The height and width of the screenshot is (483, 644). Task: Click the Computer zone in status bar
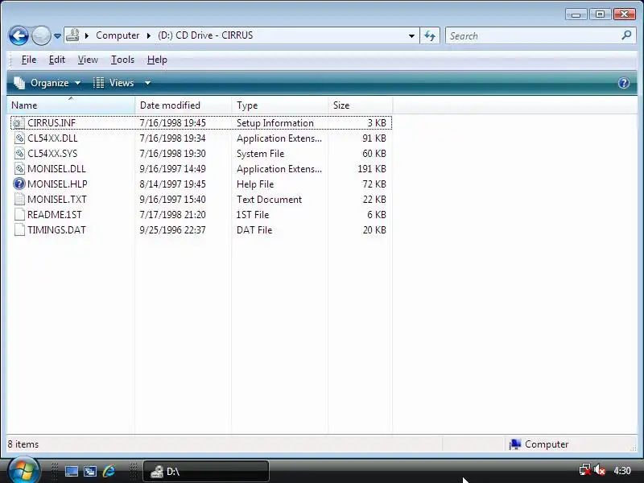[539, 444]
